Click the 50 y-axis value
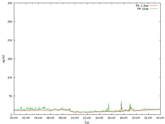Viewport: 165px width, 124px height. click(11, 96)
